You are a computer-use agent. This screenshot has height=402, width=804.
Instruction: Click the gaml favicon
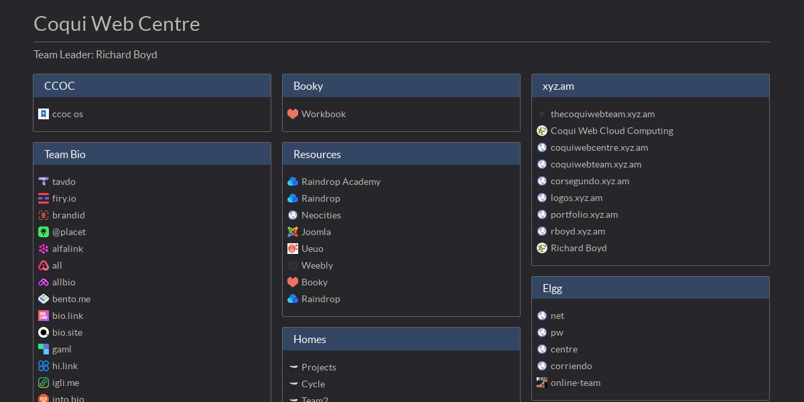tap(44, 349)
